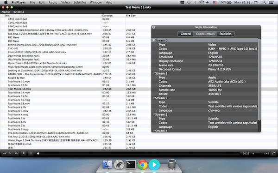Image resolution: width=278 pixels, height=173 pixels.
Task: Switch to the Codec Details tab
Action: point(205,34)
